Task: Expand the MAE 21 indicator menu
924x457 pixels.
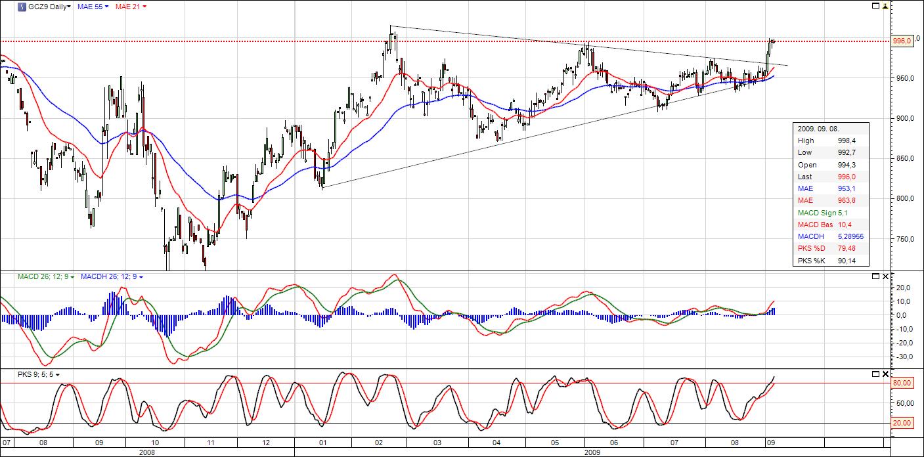Action: pyautogui.click(x=131, y=7)
